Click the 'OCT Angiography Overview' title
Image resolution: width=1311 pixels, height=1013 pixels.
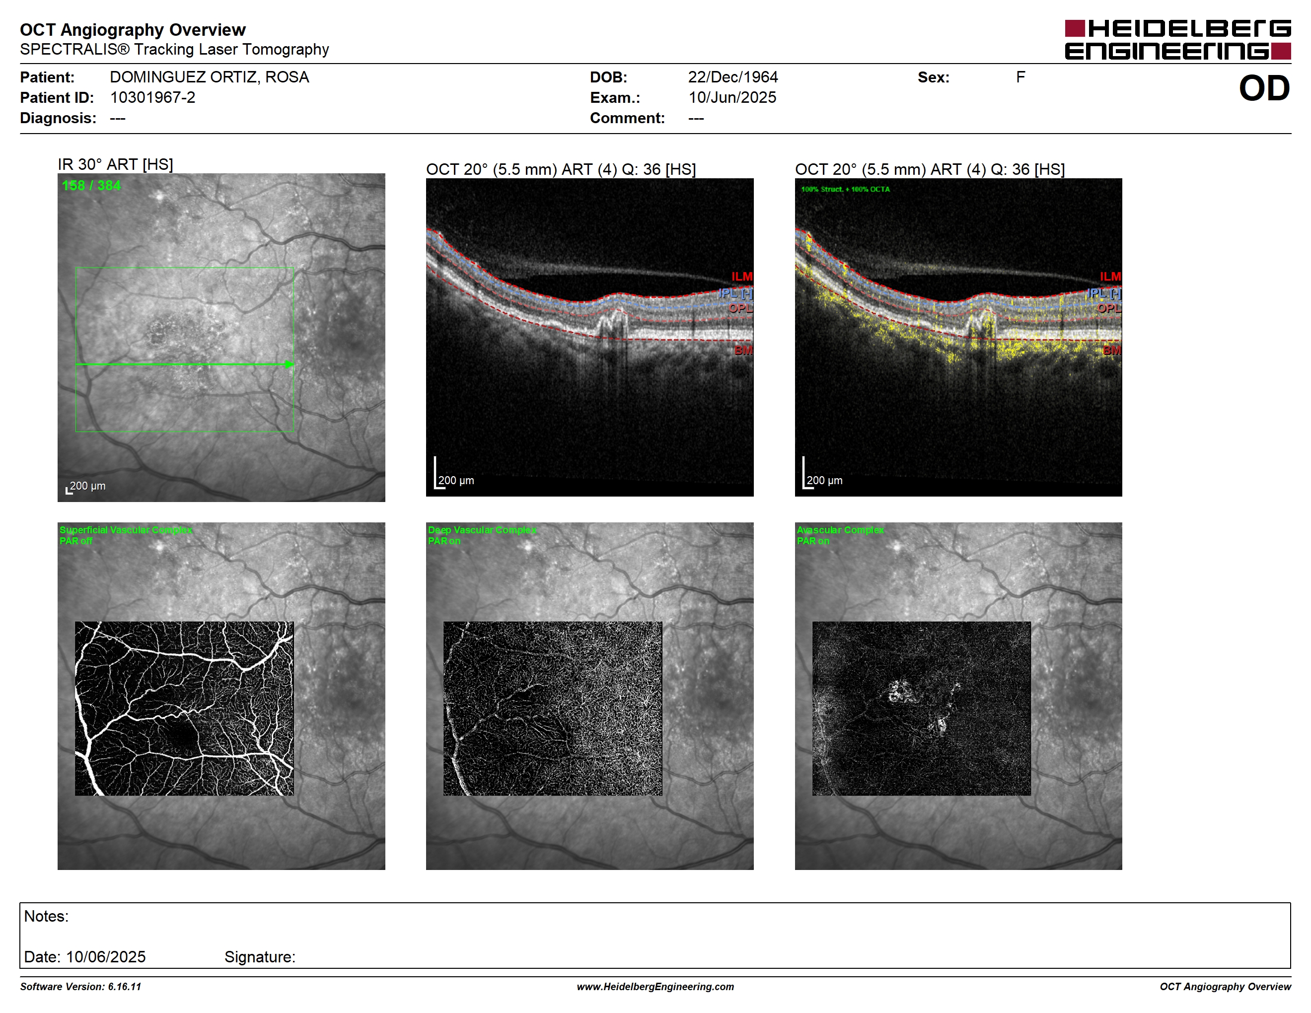tap(133, 29)
